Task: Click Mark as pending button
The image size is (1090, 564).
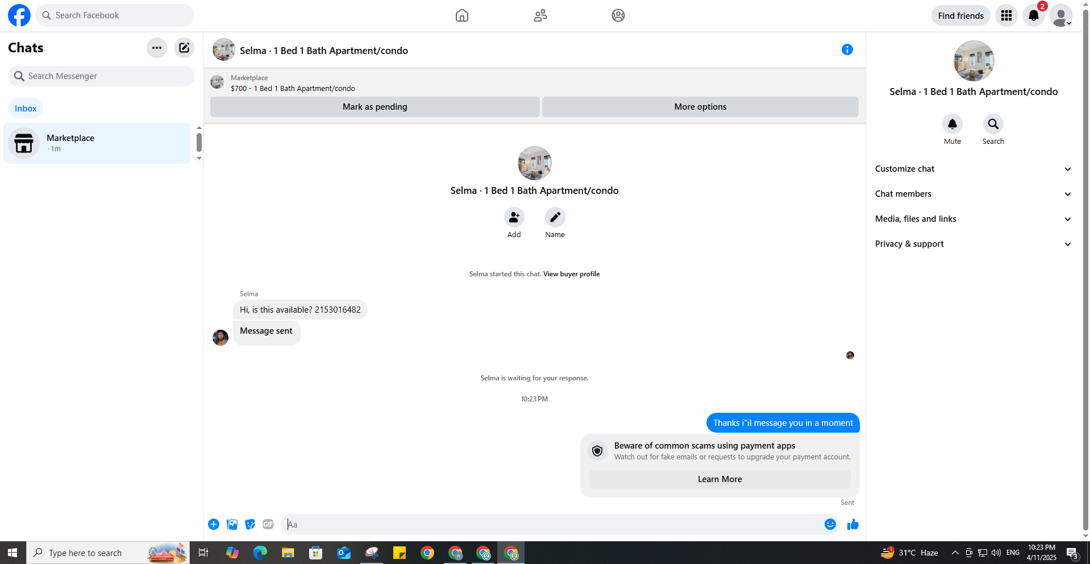Action: pos(375,107)
